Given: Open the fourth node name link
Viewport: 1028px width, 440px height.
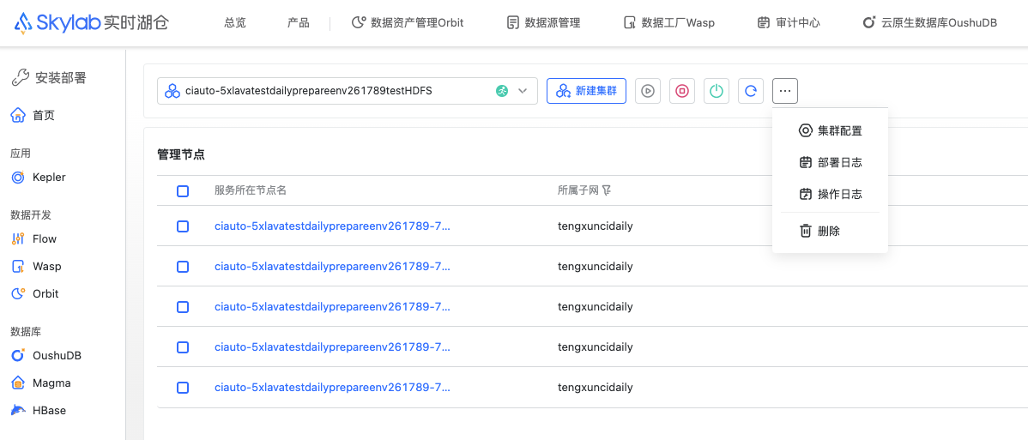Looking at the screenshot, I should click(x=332, y=347).
